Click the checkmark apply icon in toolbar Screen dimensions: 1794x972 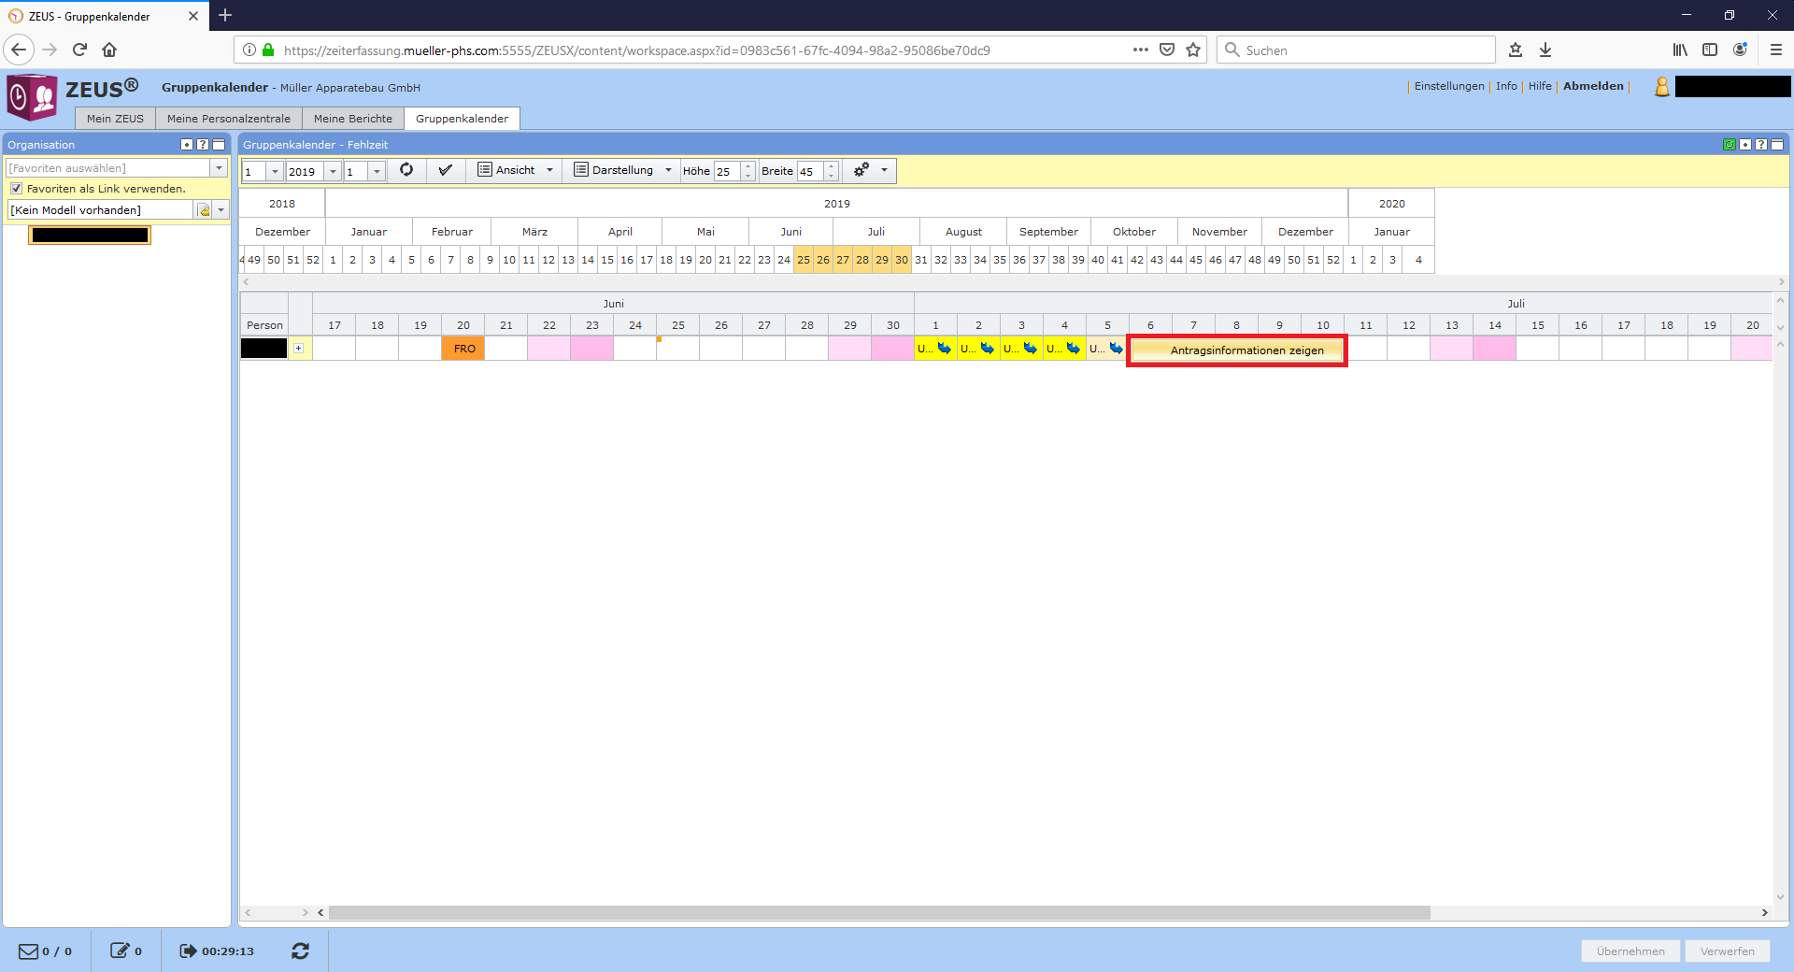(446, 170)
